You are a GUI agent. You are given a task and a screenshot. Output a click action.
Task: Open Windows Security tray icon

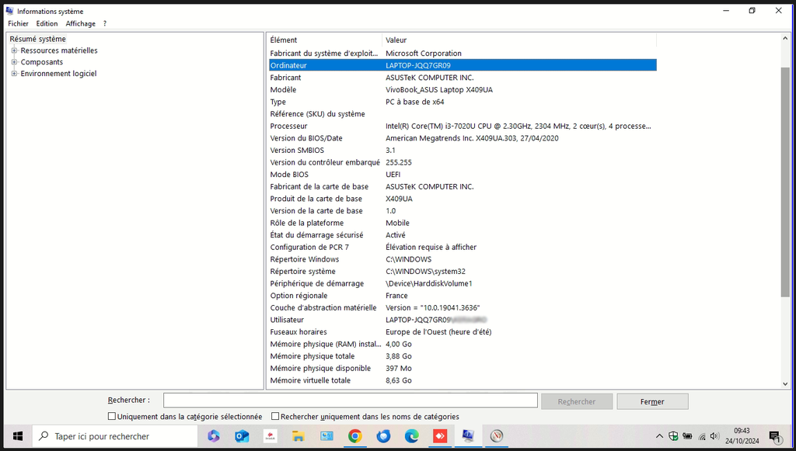[x=673, y=435]
